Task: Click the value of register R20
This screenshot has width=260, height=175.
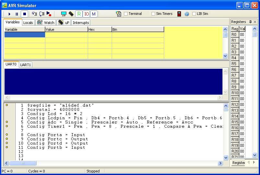Action: point(242,151)
